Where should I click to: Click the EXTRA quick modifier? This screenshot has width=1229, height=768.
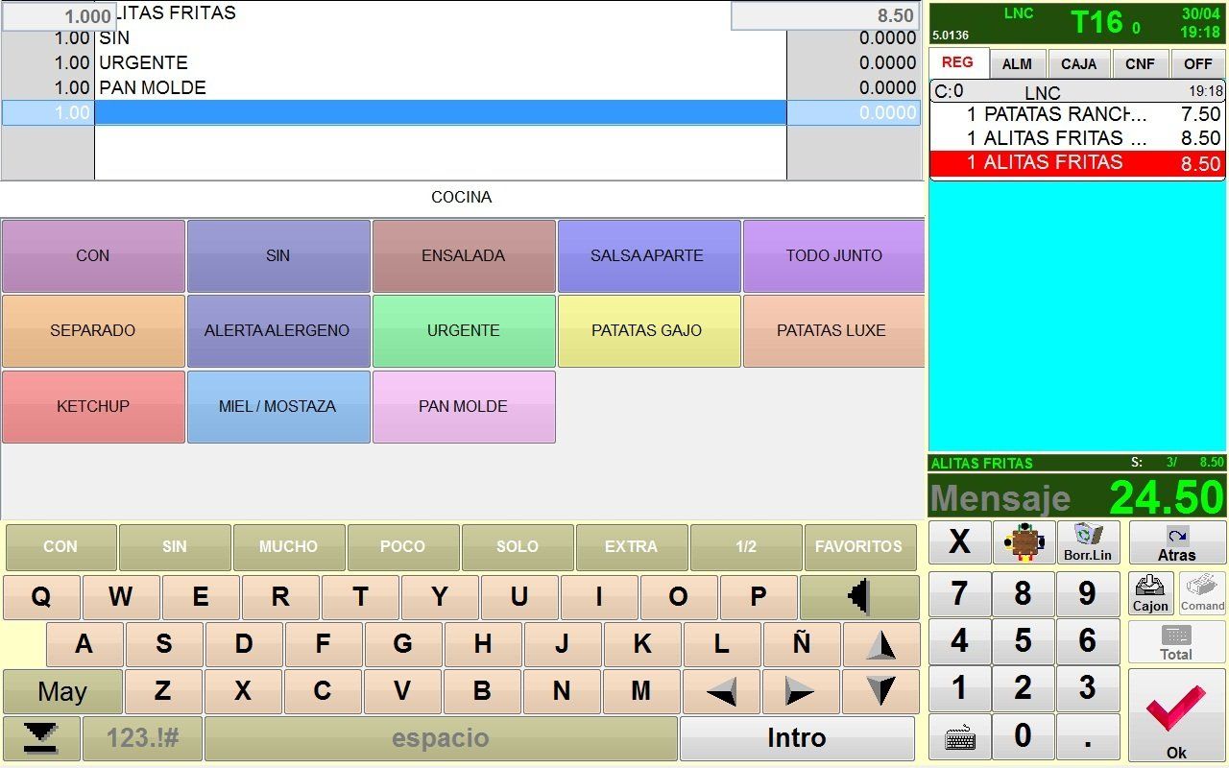(x=632, y=547)
